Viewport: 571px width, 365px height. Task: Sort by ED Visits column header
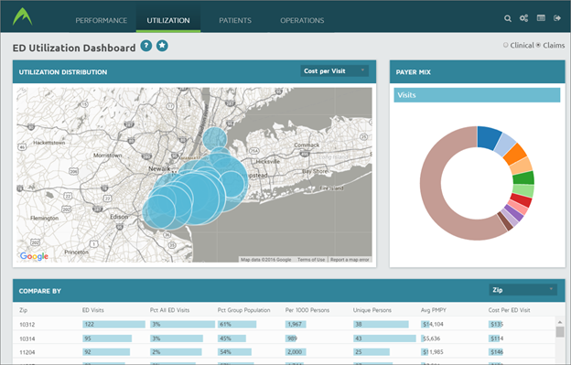point(92,310)
